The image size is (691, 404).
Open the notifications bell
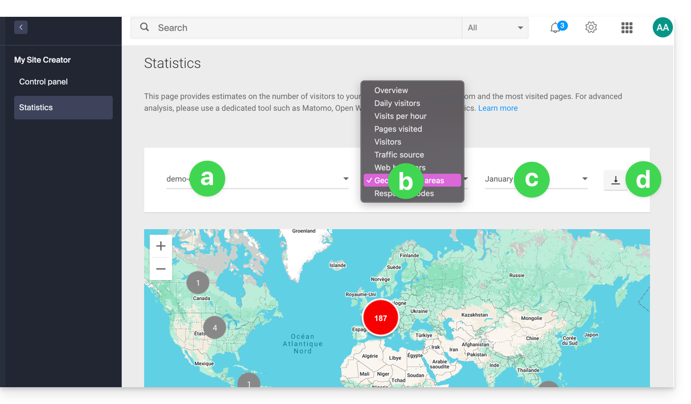tap(555, 27)
